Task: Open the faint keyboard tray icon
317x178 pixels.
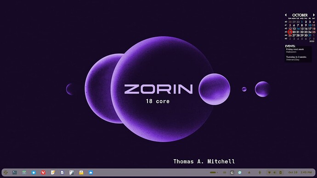Action: (224, 172)
